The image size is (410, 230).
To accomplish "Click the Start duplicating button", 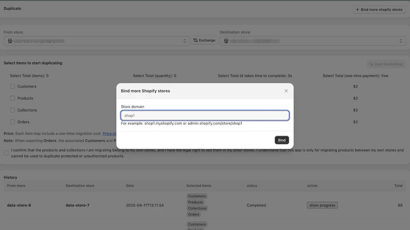I will (386, 64).
